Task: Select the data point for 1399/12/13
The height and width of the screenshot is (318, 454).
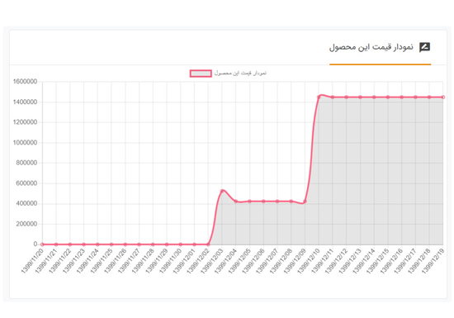Action: coord(360,97)
